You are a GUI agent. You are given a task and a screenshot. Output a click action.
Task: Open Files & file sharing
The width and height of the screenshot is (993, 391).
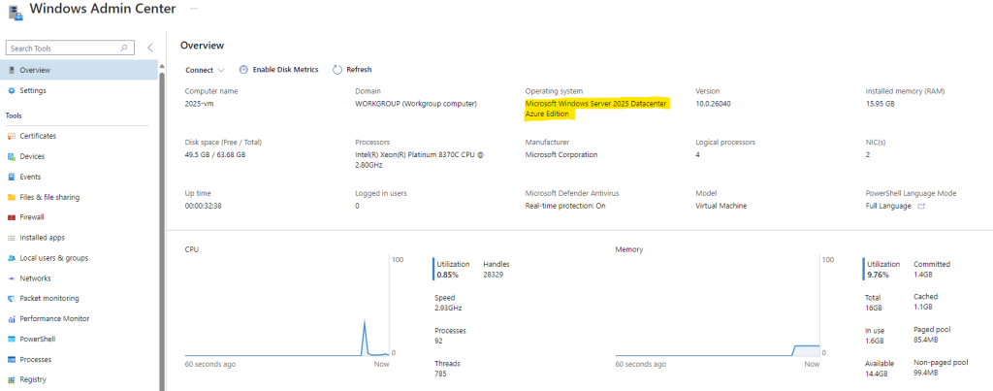pos(79,197)
